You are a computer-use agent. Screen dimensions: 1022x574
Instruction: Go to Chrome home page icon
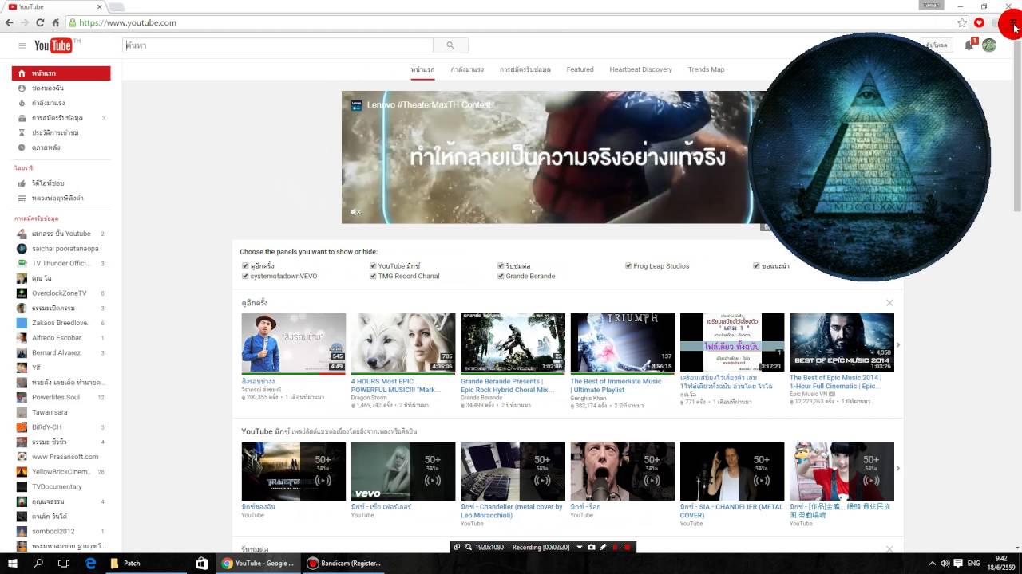tap(55, 22)
